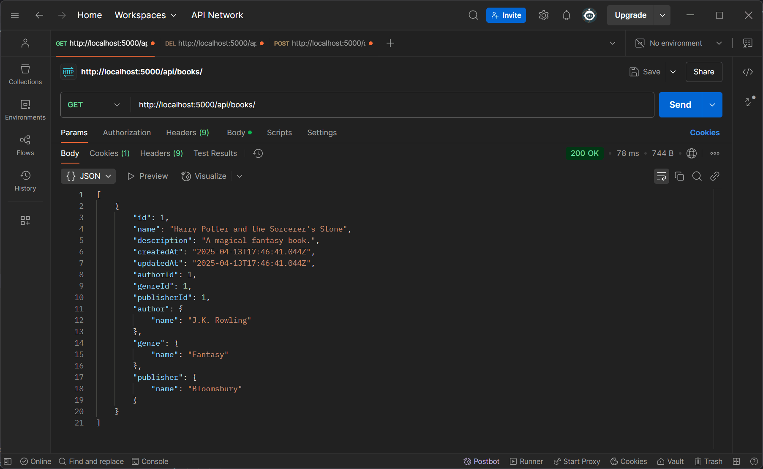Open the configure workspace sidebar grid icon
The height and width of the screenshot is (469, 763).
(25, 221)
